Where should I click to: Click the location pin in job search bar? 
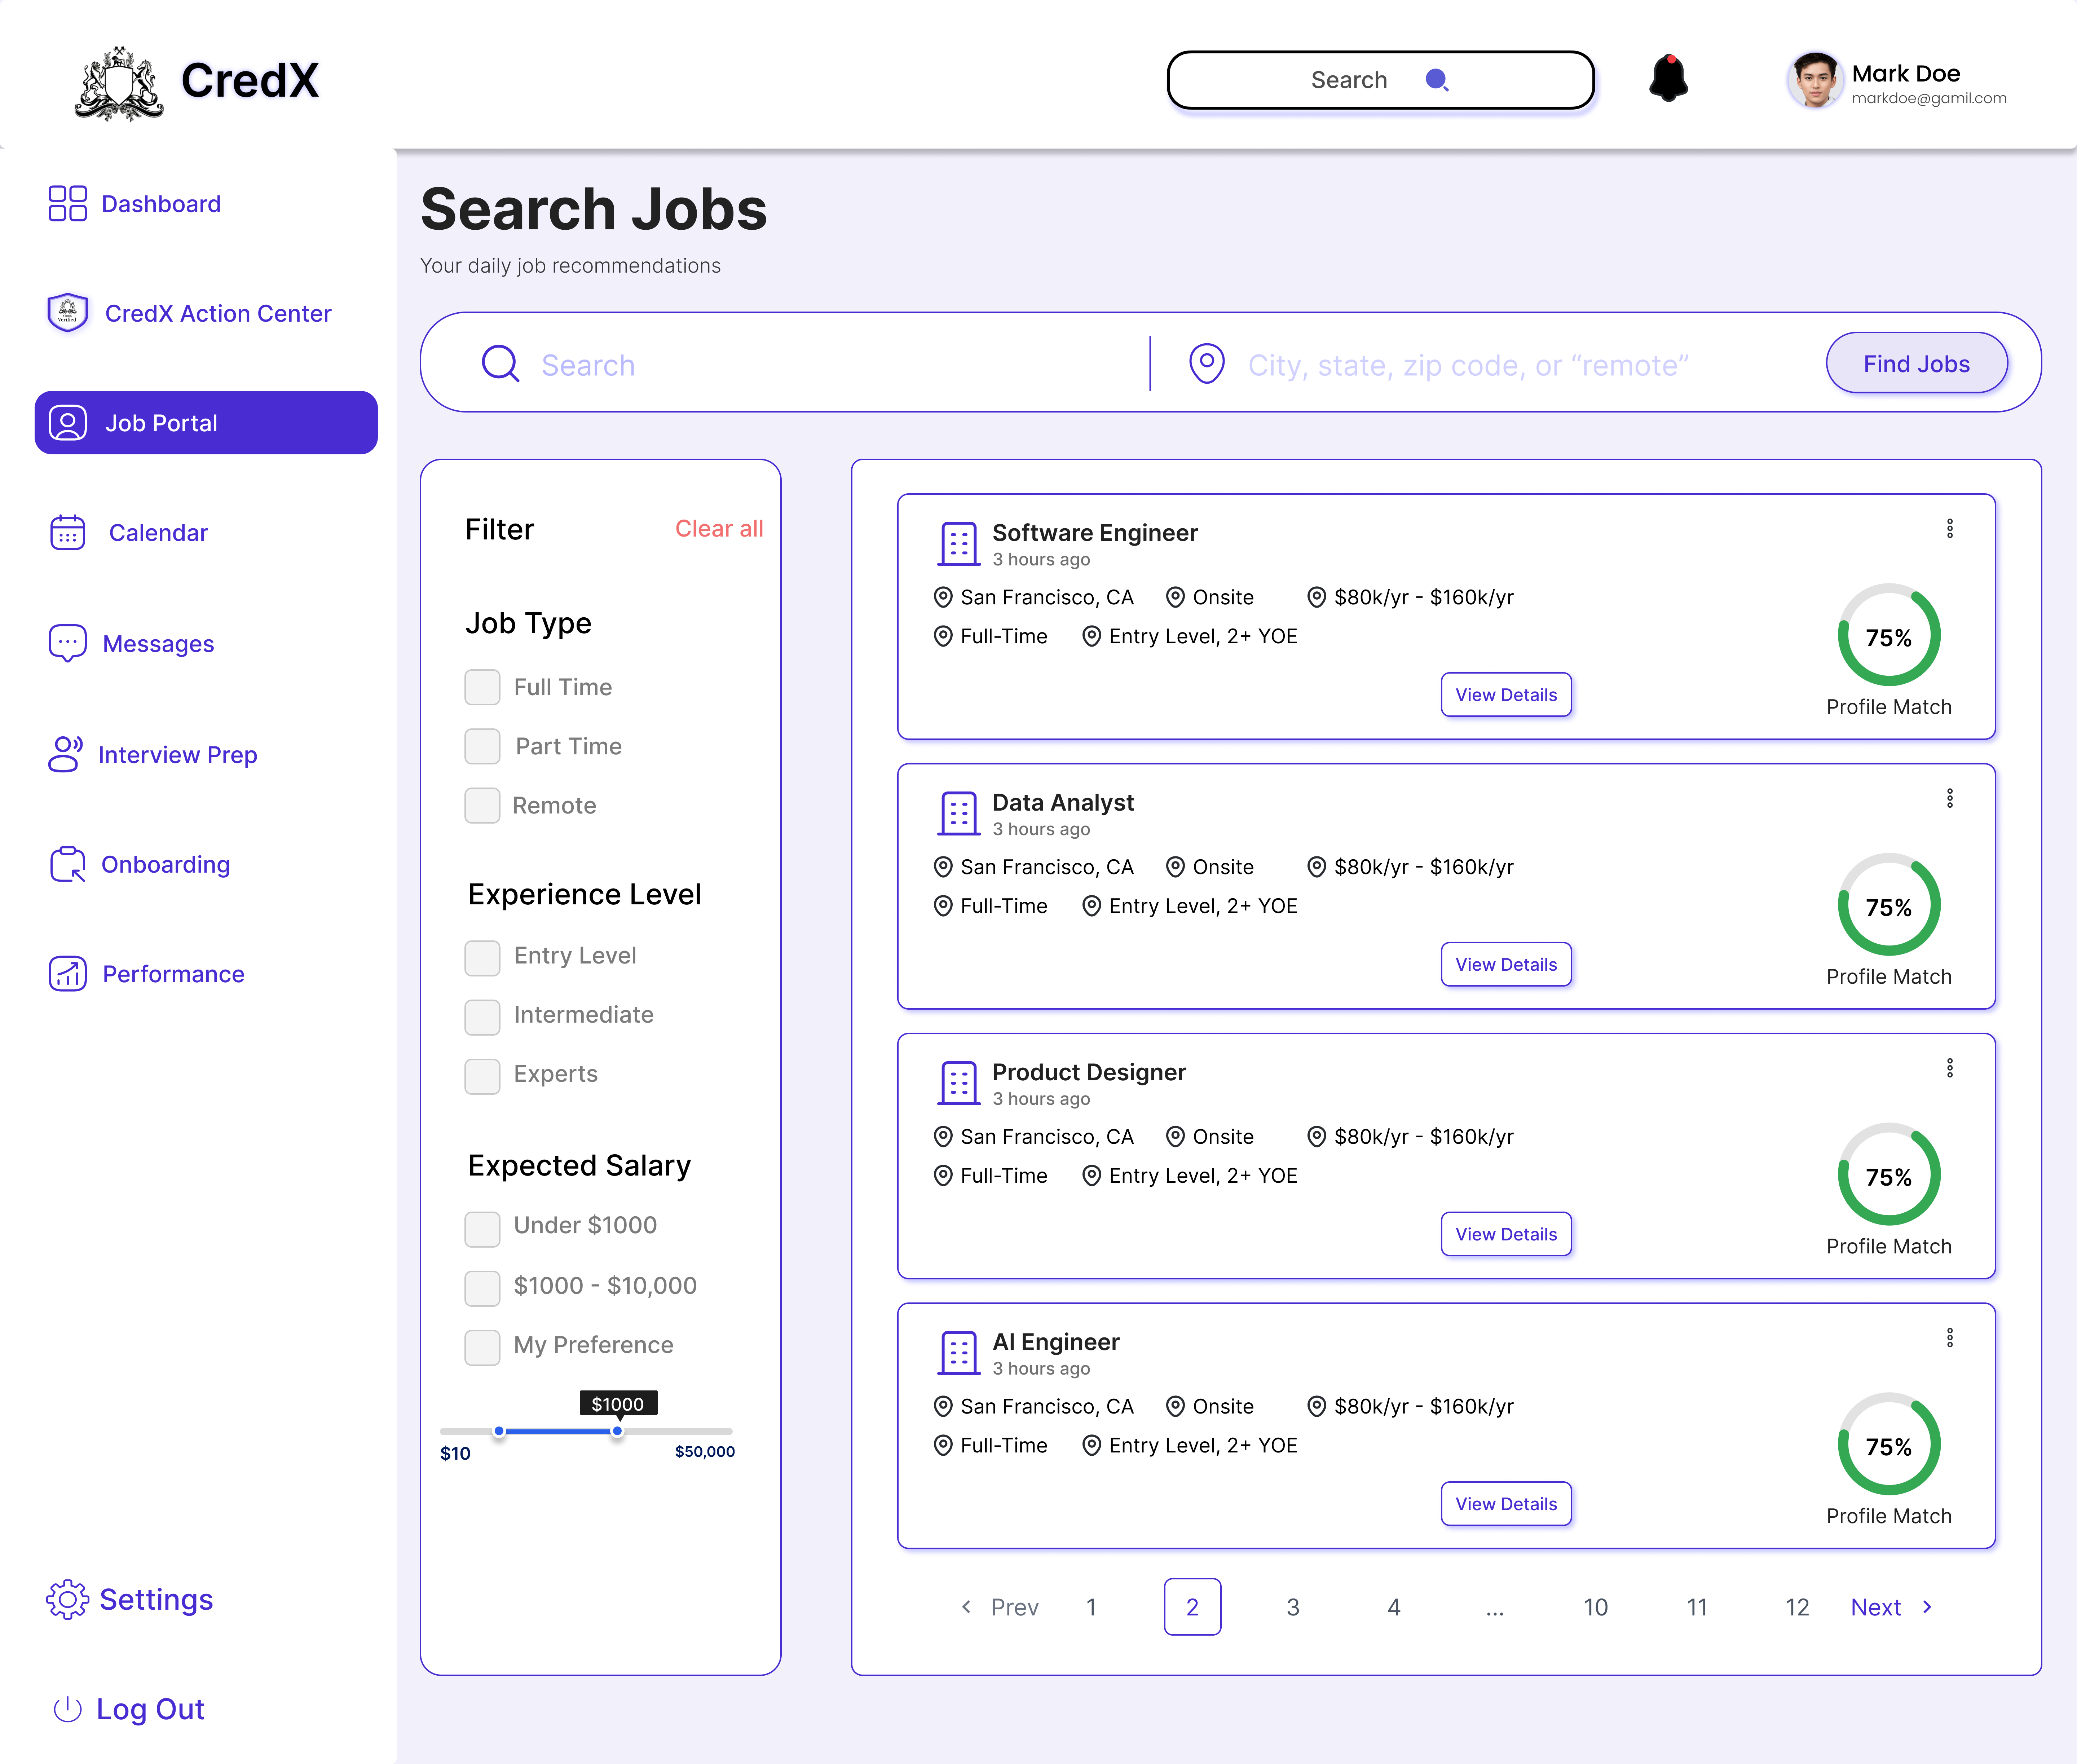[1207, 364]
